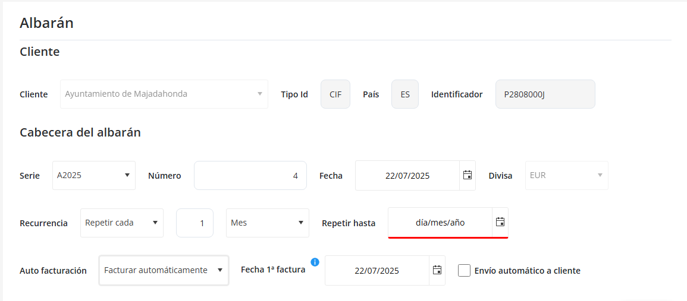Open the Repetir hasta calendar icon
This screenshot has height=301, width=687.
tap(500, 222)
